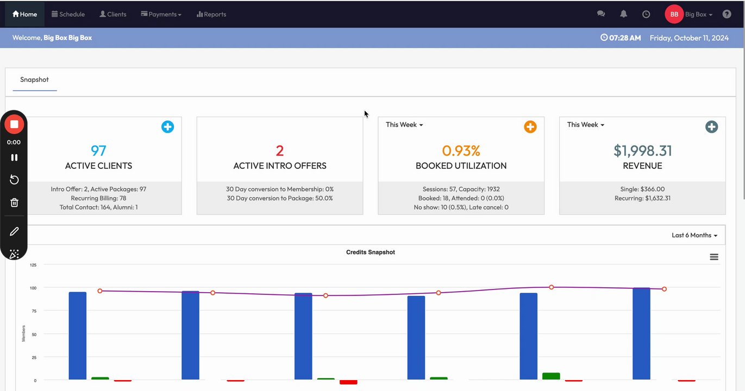Click the 97 active clients number

98,150
